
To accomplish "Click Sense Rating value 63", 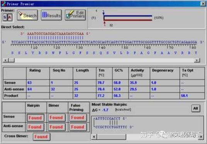I will [x=30, y=83].
